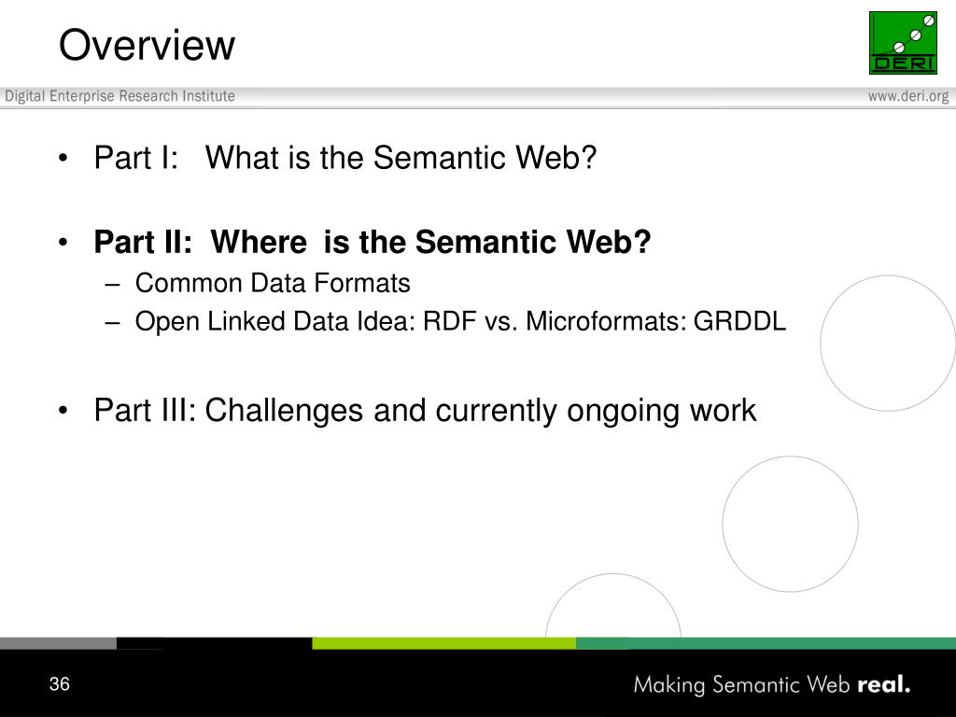This screenshot has height=717, width=956.
Task: Click the word GRDDL in the sub-item
Action: click(739, 321)
